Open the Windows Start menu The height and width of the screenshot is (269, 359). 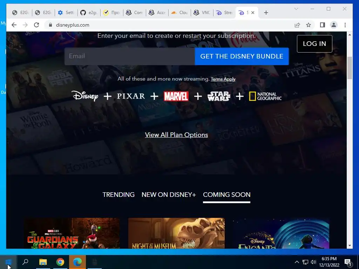point(8,262)
